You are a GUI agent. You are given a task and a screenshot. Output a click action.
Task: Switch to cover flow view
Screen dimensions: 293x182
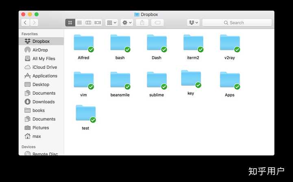point(97,23)
